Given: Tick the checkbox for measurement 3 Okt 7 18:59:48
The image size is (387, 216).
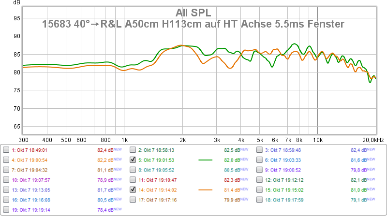Looking at the screenshot, I should (260, 150).
